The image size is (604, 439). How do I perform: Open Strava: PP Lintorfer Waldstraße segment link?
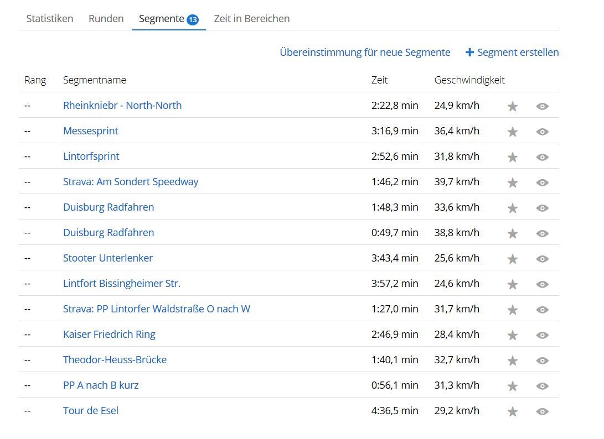157,309
